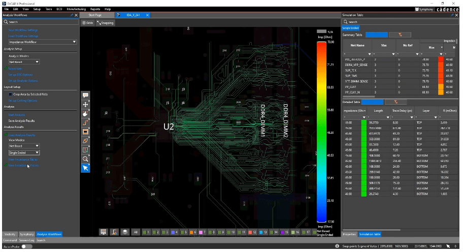Toggle visibility of layer 7
463x252 pixels.
click(202, 232)
